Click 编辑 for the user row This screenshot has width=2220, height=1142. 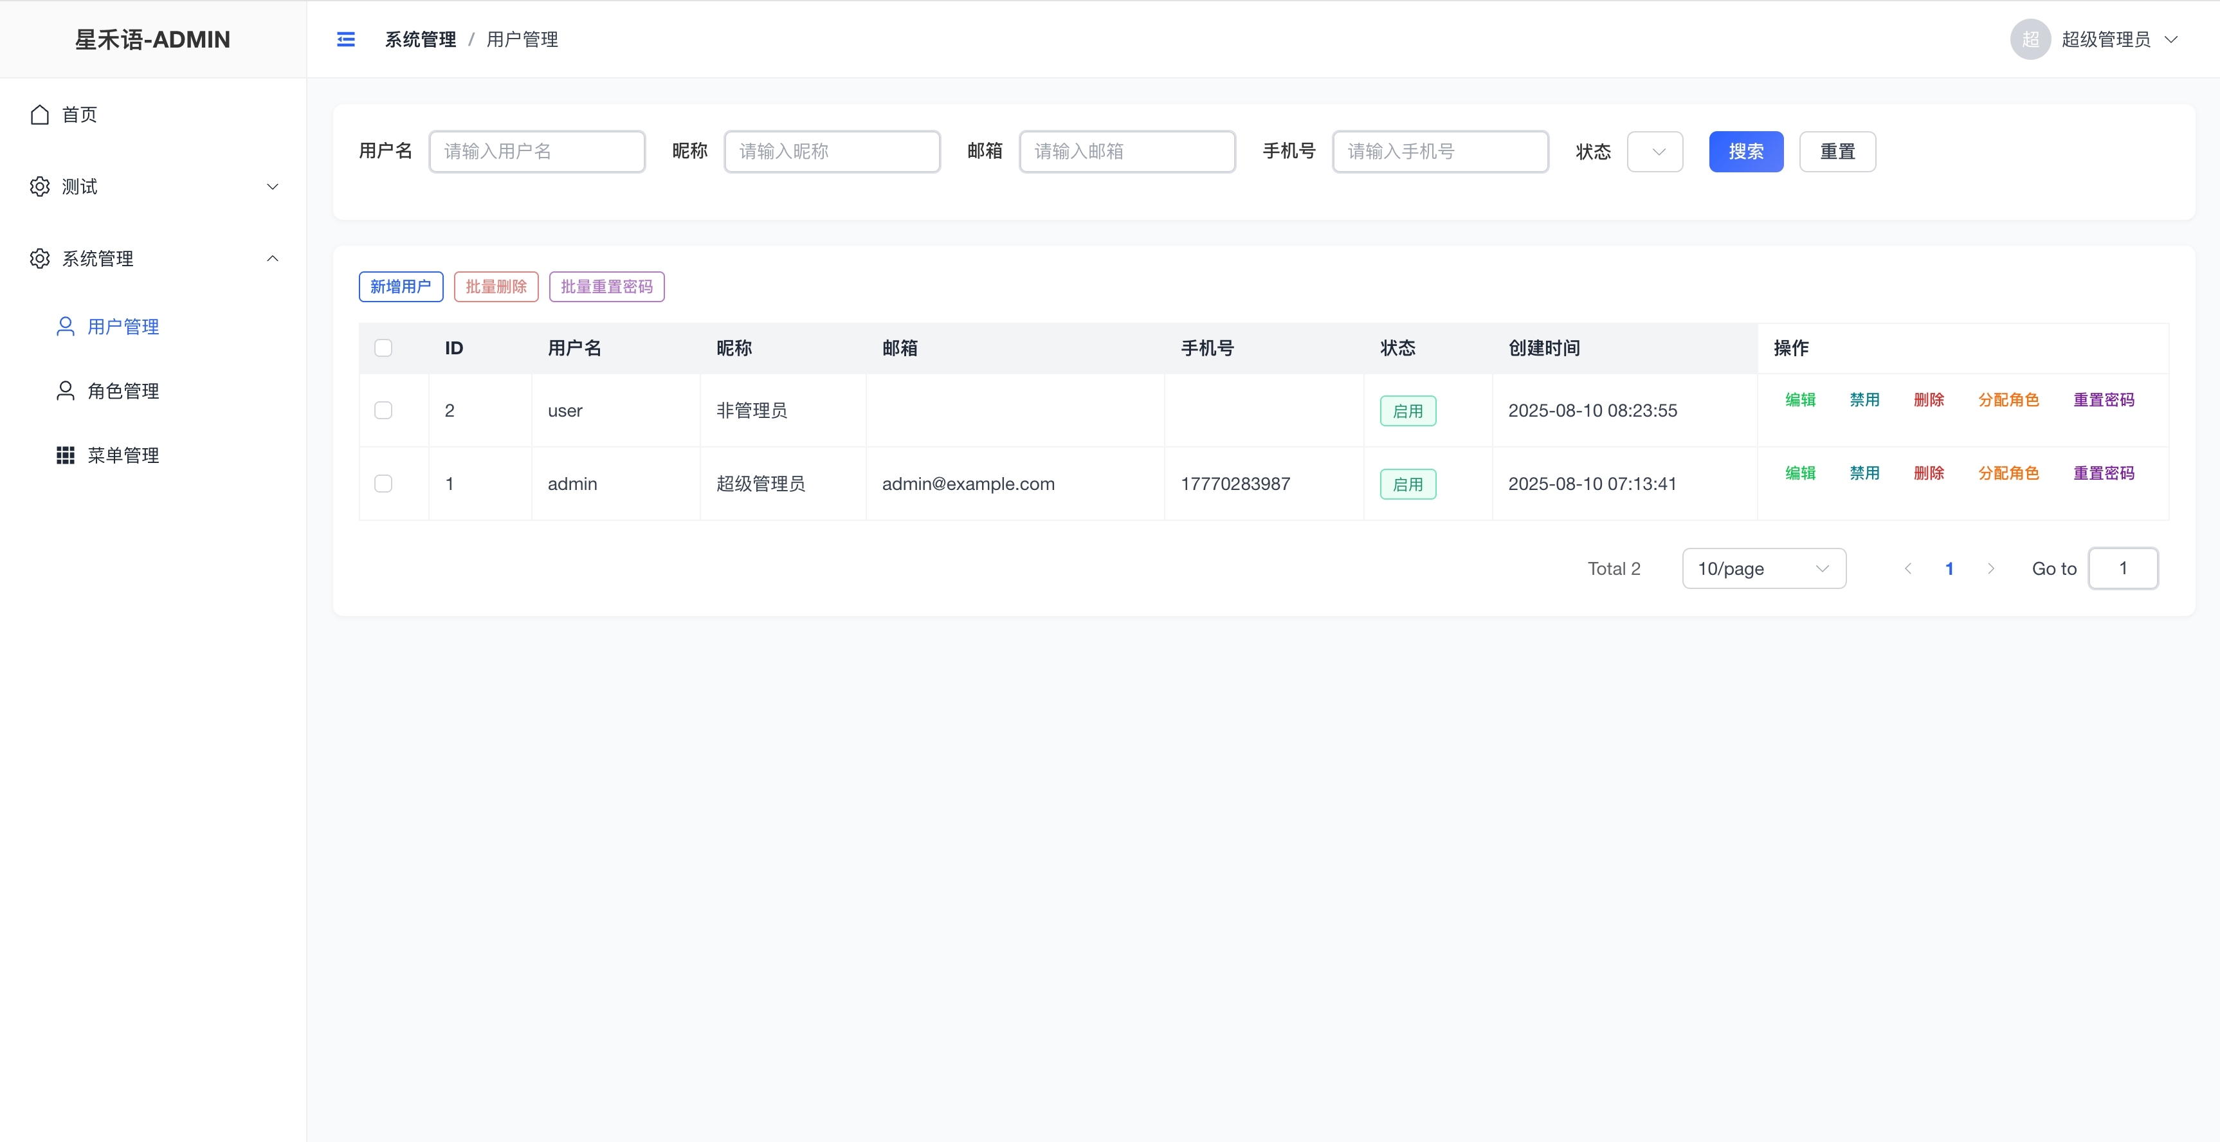[x=1800, y=400]
